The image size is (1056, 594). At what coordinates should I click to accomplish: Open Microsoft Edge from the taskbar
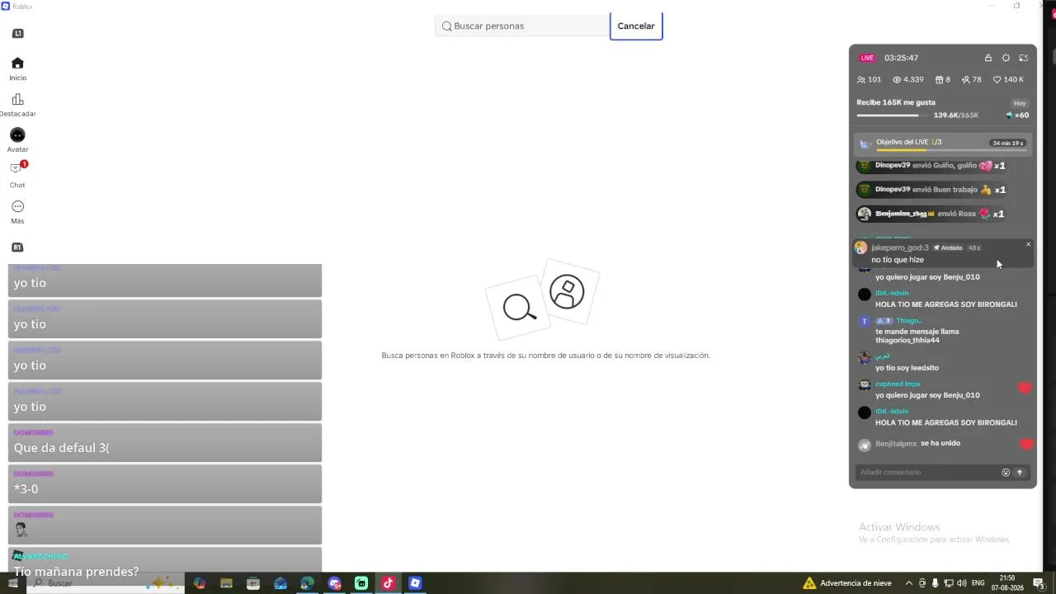click(307, 583)
